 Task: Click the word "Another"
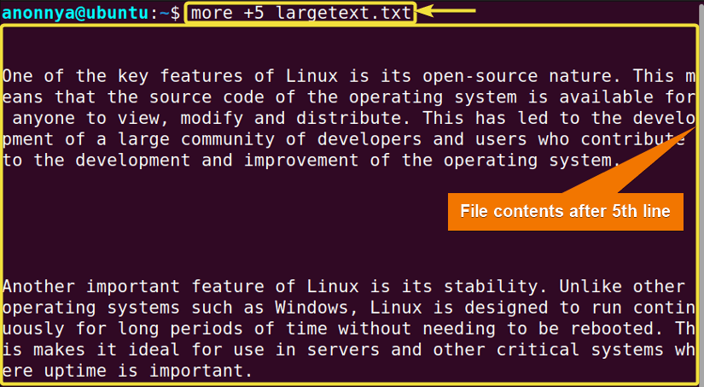tap(38, 286)
